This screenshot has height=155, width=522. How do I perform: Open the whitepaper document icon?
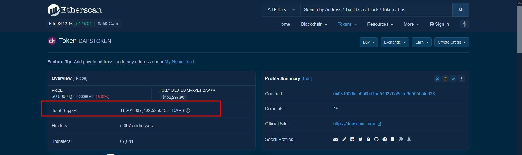[x=393, y=139]
